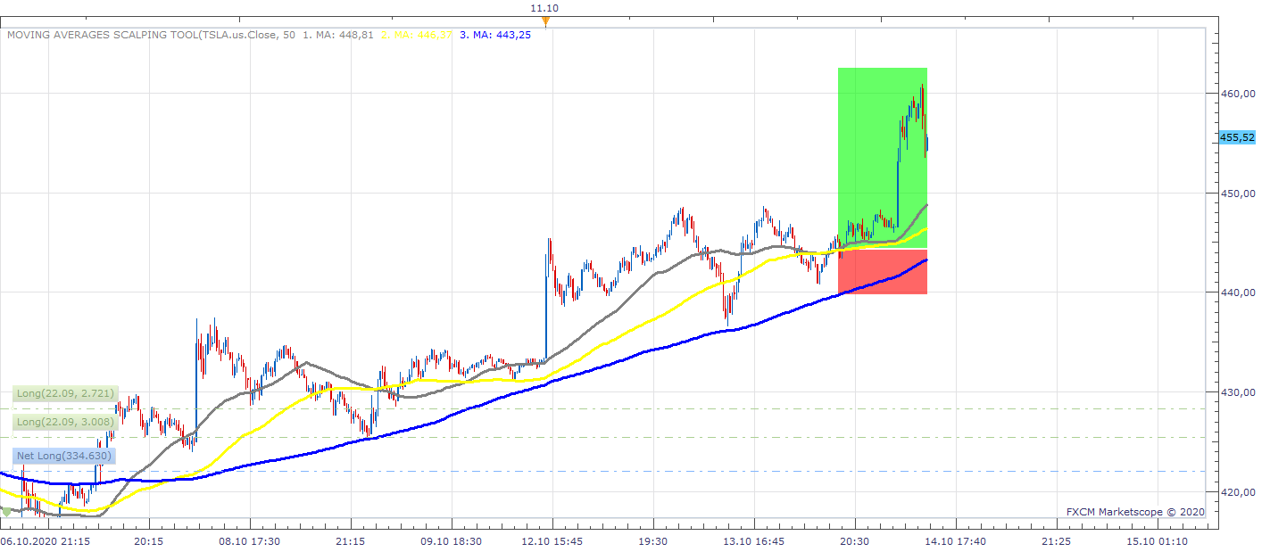The width and height of the screenshot is (1270, 552).
Task: Click the '20:15' time axis label
Action: (x=148, y=541)
